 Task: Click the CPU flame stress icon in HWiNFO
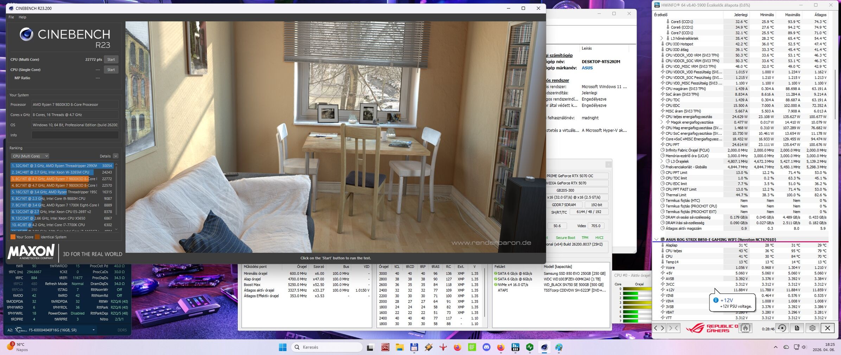click(x=745, y=328)
